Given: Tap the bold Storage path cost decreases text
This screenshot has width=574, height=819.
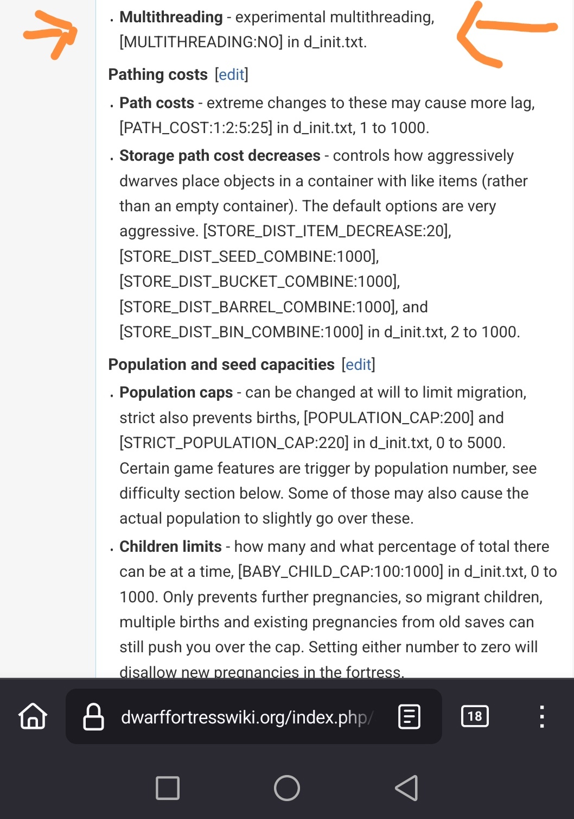Looking at the screenshot, I should point(220,156).
